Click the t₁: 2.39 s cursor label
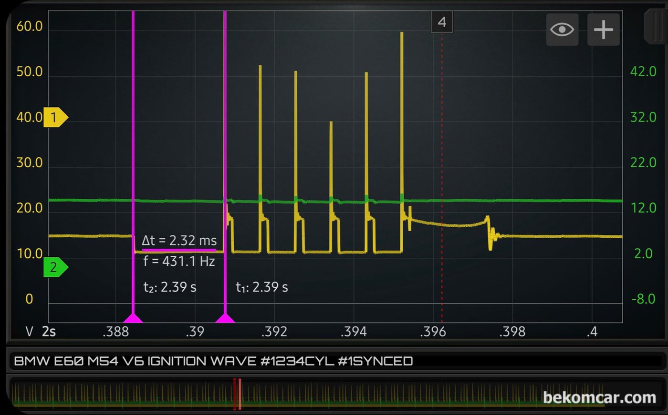 (262, 287)
